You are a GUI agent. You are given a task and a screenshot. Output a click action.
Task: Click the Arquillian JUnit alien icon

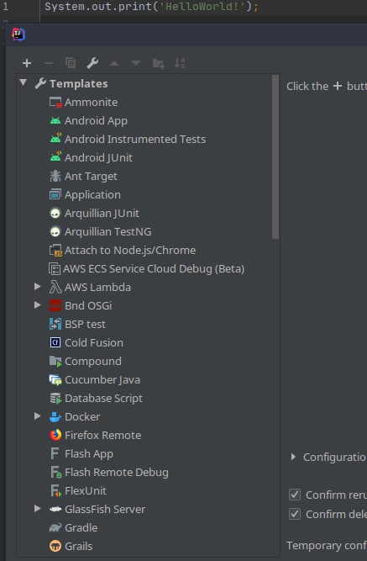click(55, 214)
